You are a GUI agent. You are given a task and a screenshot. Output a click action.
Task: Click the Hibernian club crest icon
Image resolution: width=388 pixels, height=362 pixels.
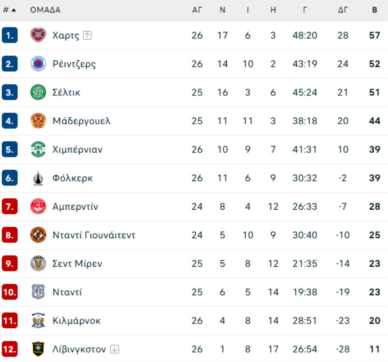coord(38,149)
